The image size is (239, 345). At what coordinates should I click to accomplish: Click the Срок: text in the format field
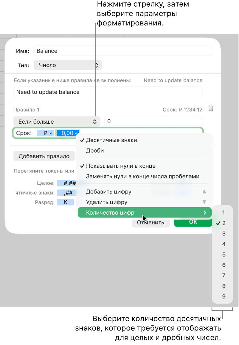pos(24,133)
